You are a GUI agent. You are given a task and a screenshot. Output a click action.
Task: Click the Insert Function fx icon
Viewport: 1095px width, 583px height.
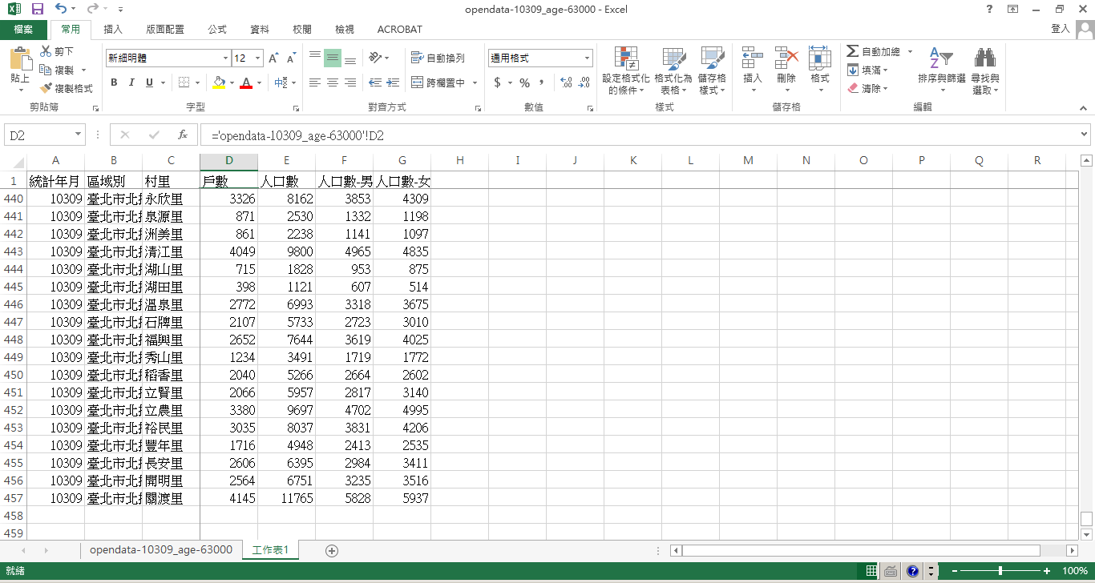coord(183,135)
